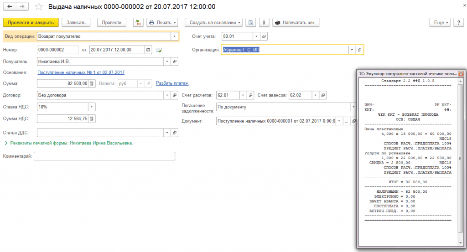Open the Создать на основании menu
This screenshot has width=467, height=252.
(x=213, y=22)
